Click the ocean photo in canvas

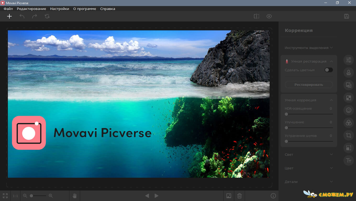138,104
